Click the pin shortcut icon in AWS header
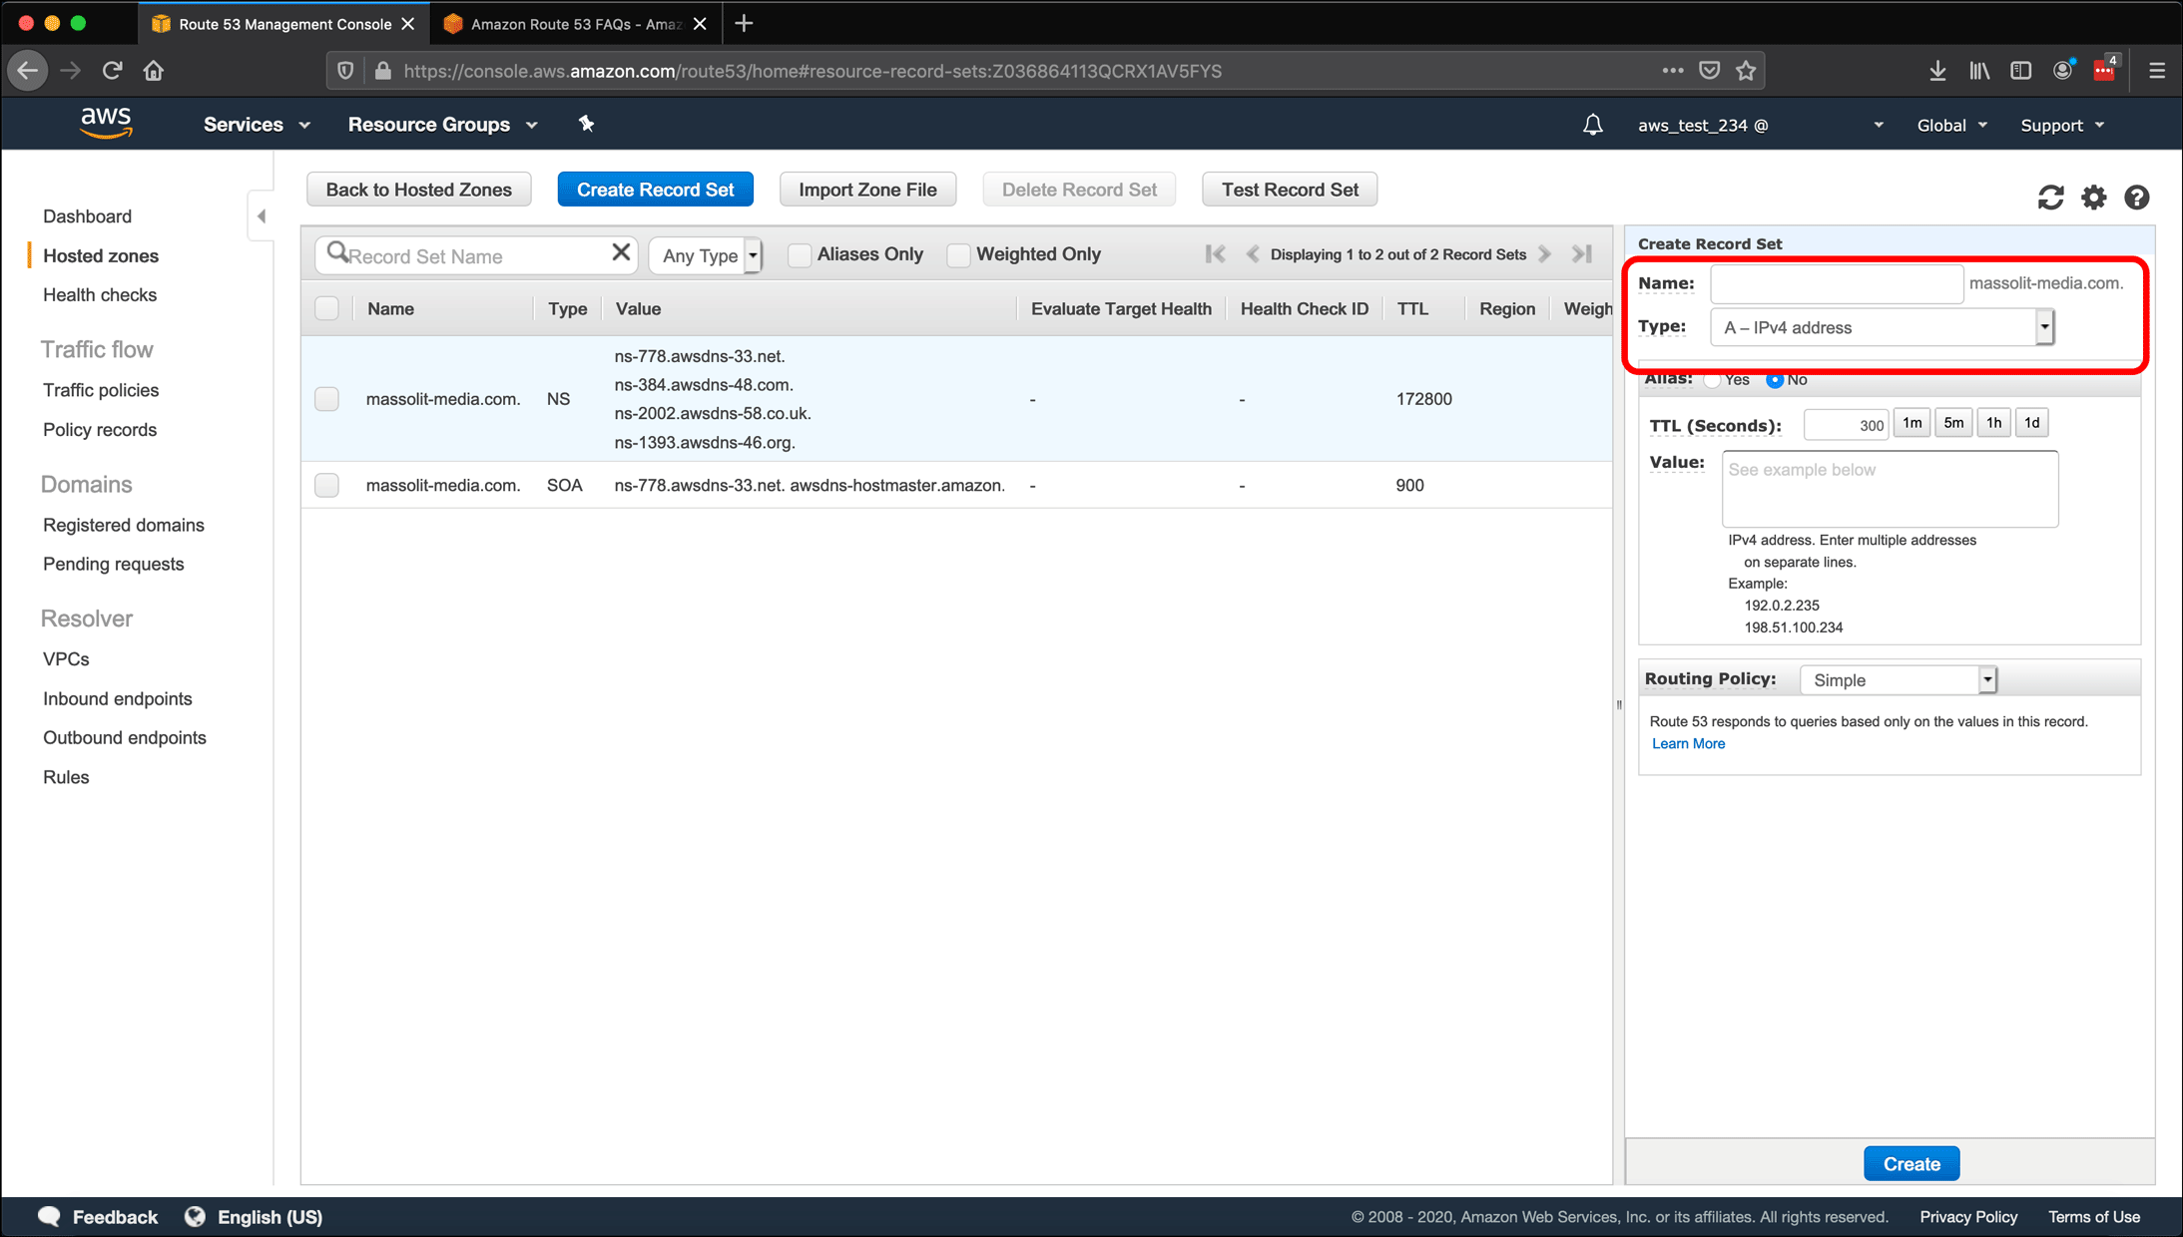The height and width of the screenshot is (1237, 2183). tap(586, 124)
